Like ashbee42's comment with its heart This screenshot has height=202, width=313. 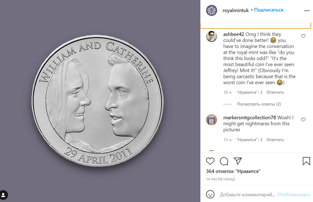point(303,36)
